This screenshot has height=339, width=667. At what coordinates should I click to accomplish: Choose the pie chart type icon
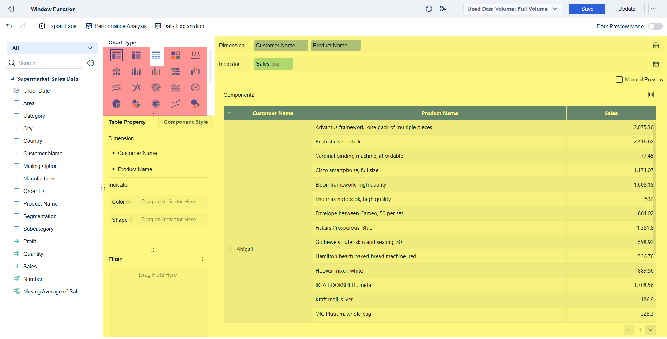[x=117, y=104]
